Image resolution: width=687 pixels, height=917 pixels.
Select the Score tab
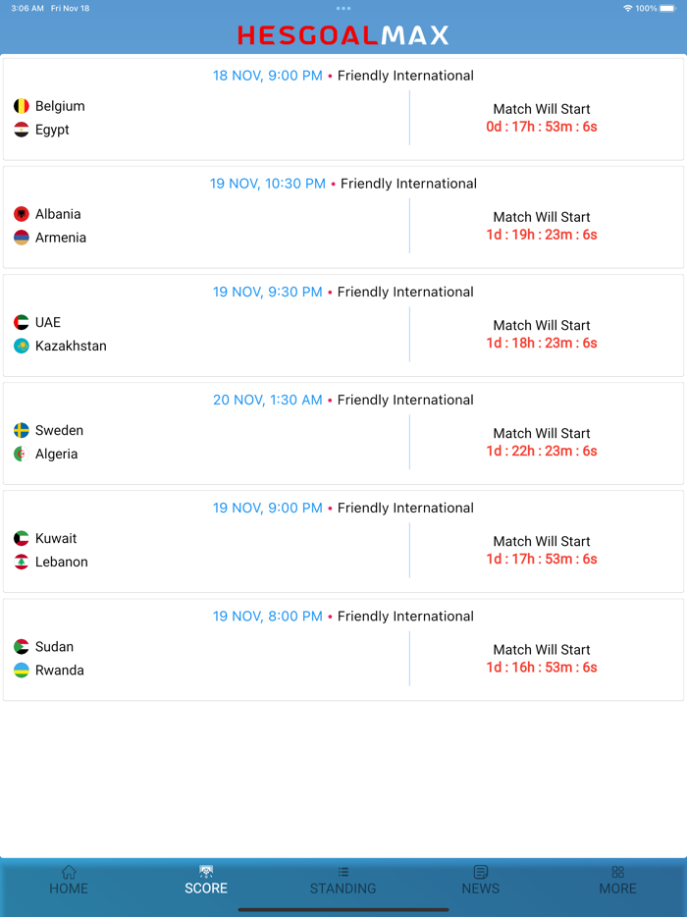[x=206, y=880]
